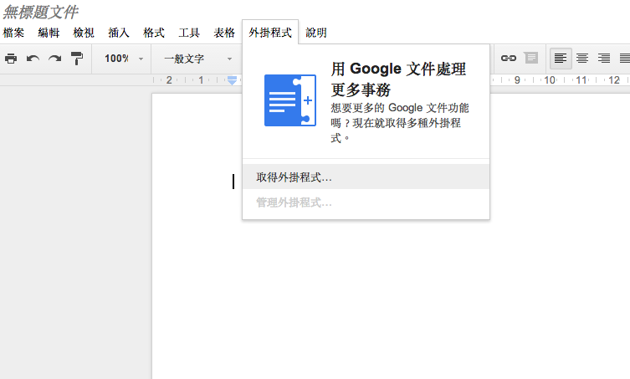Undo the last action
Image resolution: width=630 pixels, height=379 pixels.
(x=33, y=59)
